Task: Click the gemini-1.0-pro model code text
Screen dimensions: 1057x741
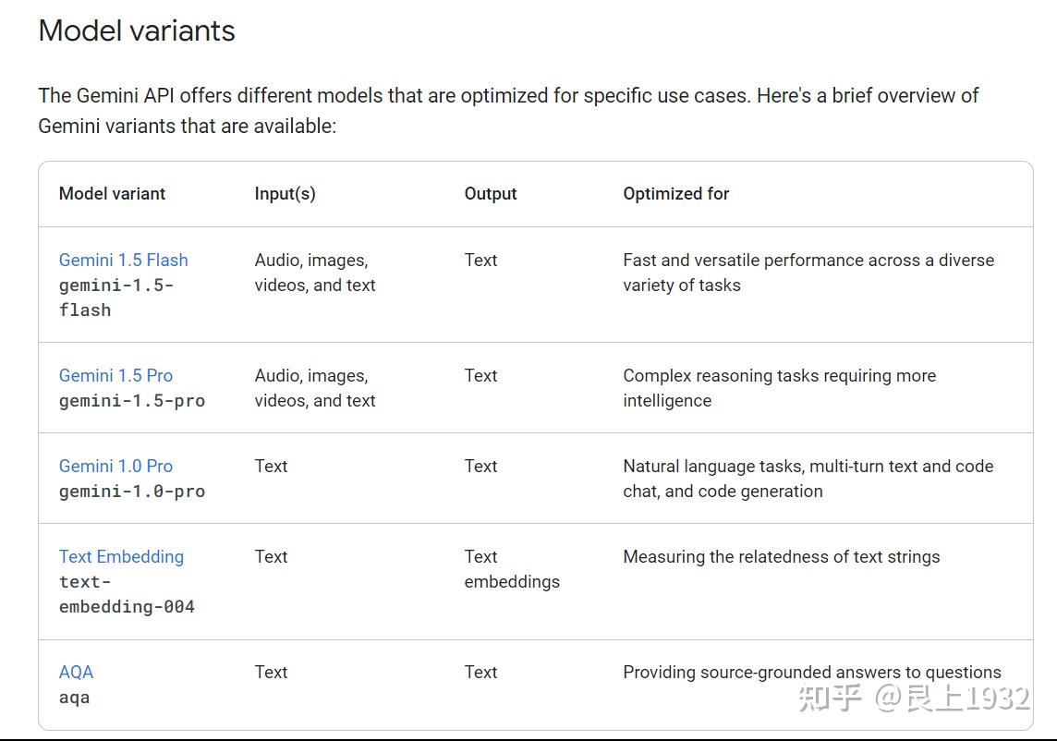Action: [x=131, y=491]
